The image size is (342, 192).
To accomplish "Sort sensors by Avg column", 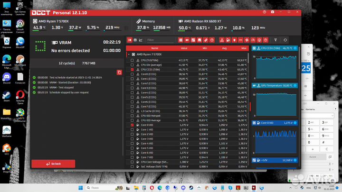I will coord(224,48).
